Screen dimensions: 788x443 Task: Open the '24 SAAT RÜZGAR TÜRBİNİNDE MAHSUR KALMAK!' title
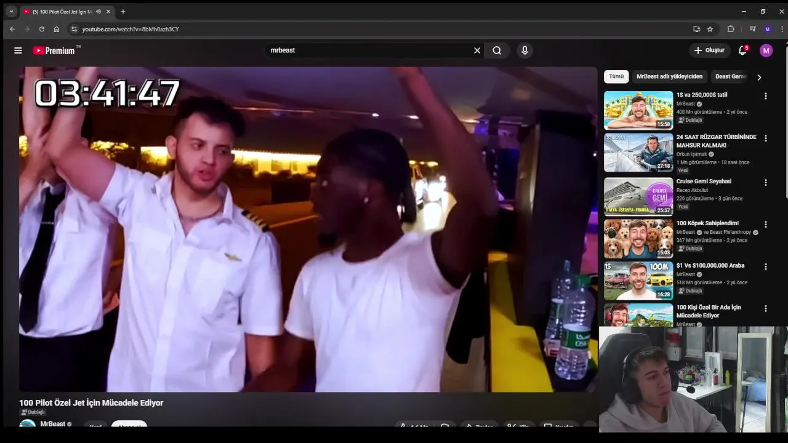716,141
